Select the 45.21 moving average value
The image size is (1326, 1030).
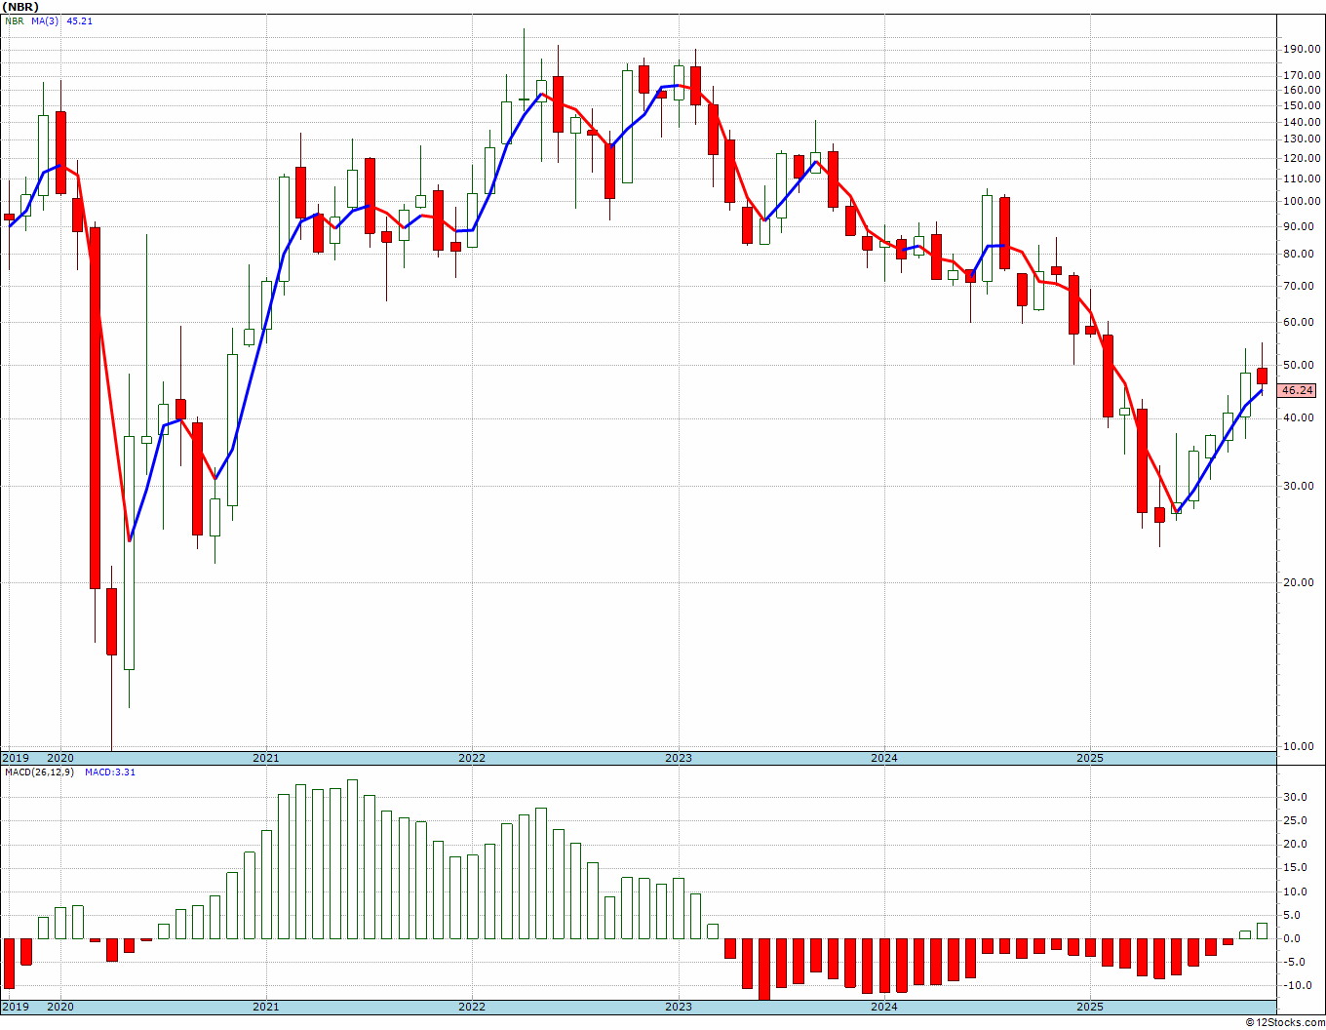79,20
